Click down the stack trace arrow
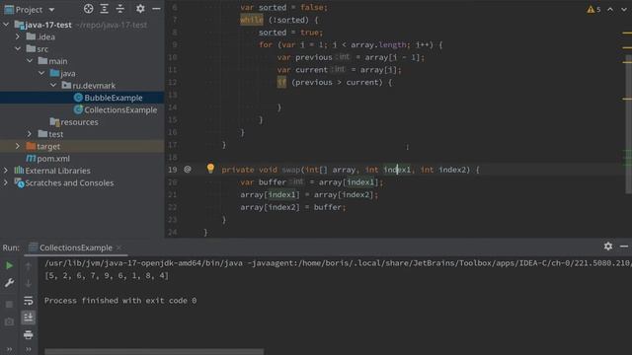 point(29,283)
